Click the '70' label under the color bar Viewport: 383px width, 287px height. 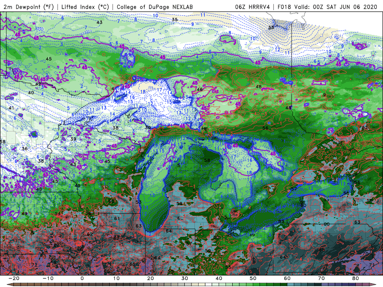point(321,278)
